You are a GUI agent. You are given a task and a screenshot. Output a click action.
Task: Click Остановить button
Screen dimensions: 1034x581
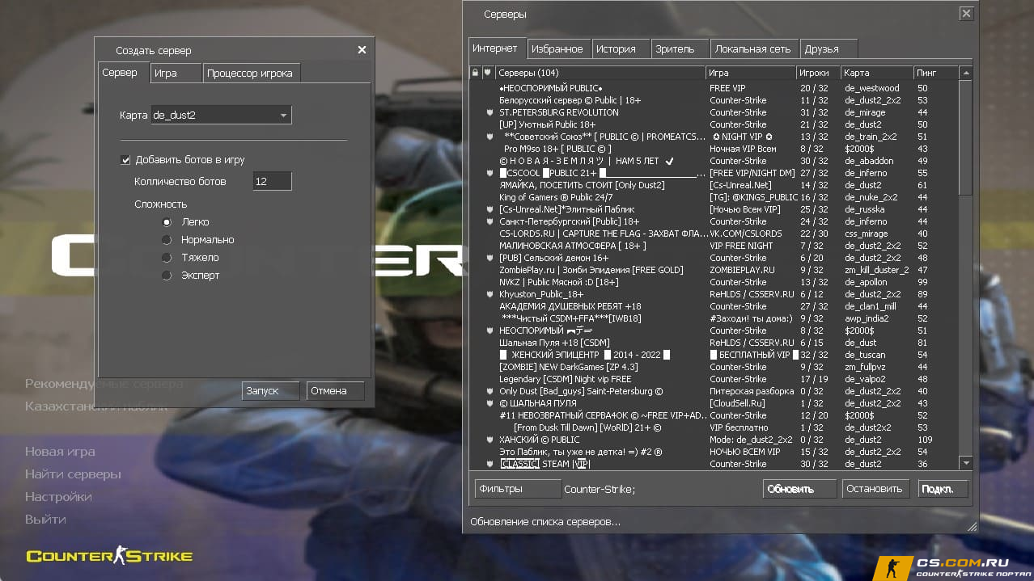(876, 489)
